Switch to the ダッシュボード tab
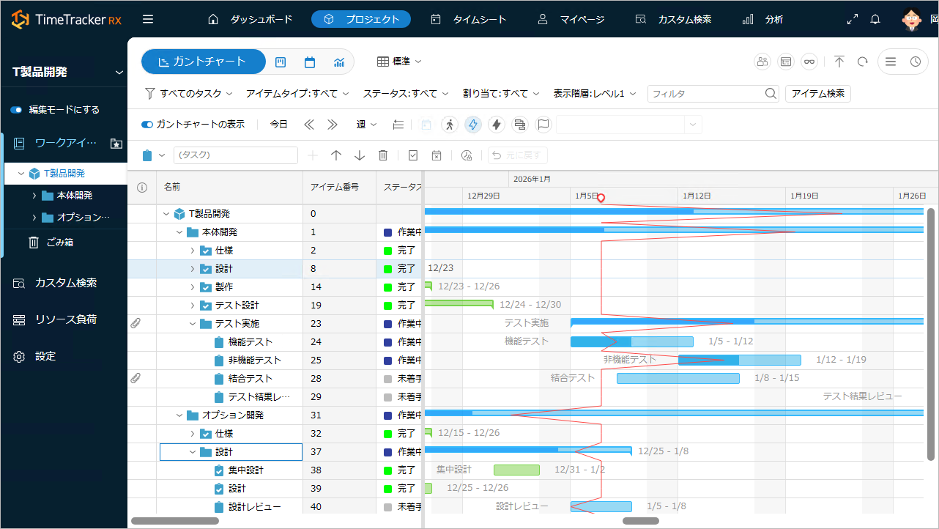 point(250,20)
